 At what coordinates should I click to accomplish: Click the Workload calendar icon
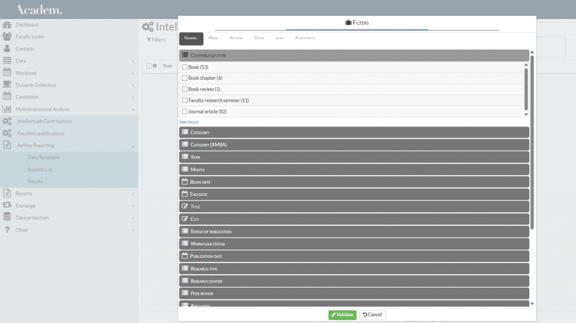7,73
